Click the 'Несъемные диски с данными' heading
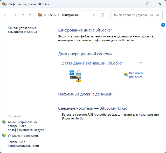The image size is (166, 153). [85, 94]
